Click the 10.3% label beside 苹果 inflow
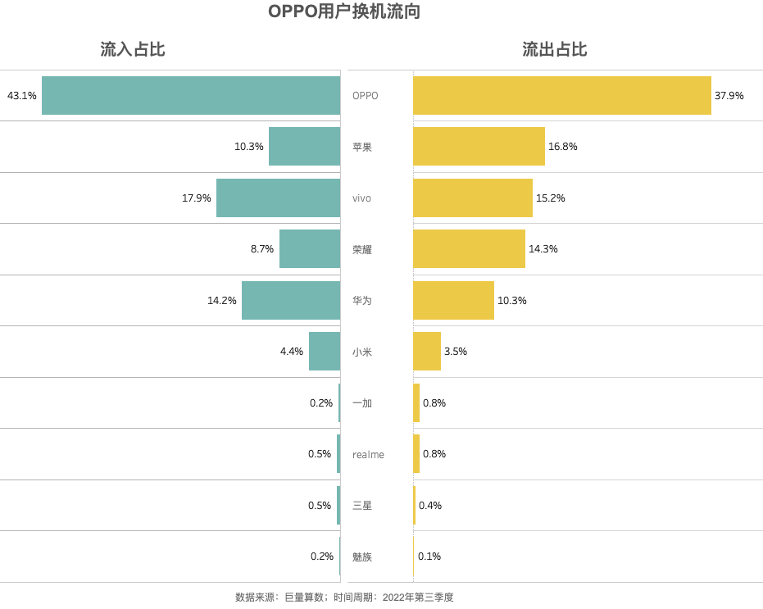The height and width of the screenshot is (609, 763). point(248,147)
